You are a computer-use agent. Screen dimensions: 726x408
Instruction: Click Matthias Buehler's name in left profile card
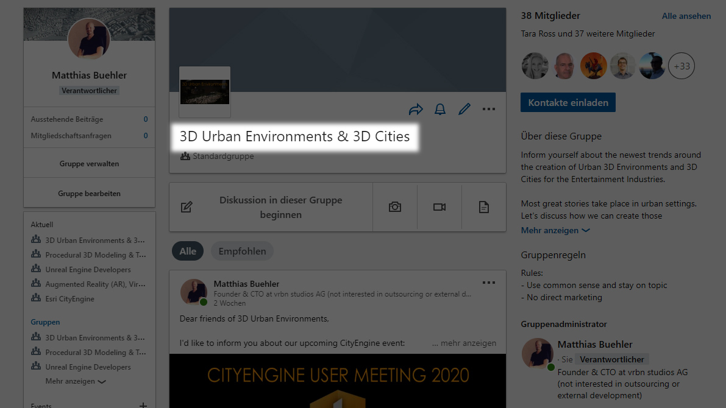coord(90,75)
